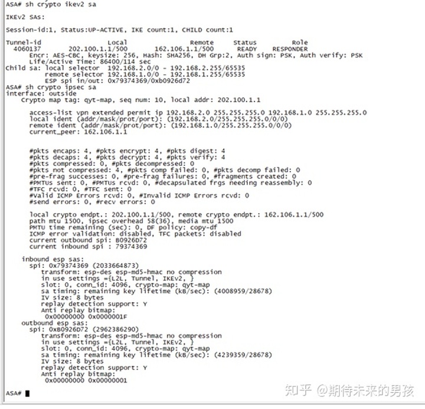
Task: Click the 'sh crypto ipsec sa' command line
Action: tap(51, 87)
